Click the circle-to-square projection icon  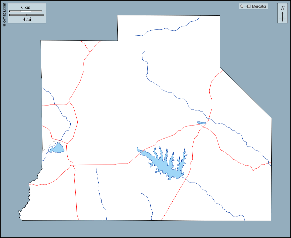[x=245, y=6]
